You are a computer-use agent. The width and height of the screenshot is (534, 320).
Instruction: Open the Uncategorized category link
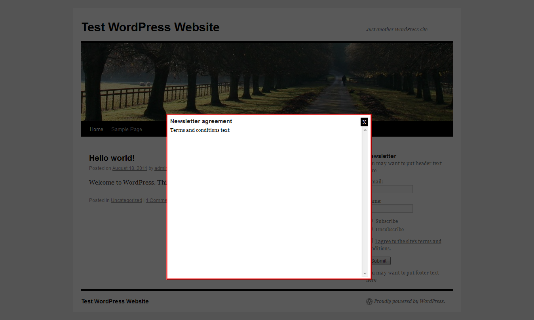[x=126, y=200]
